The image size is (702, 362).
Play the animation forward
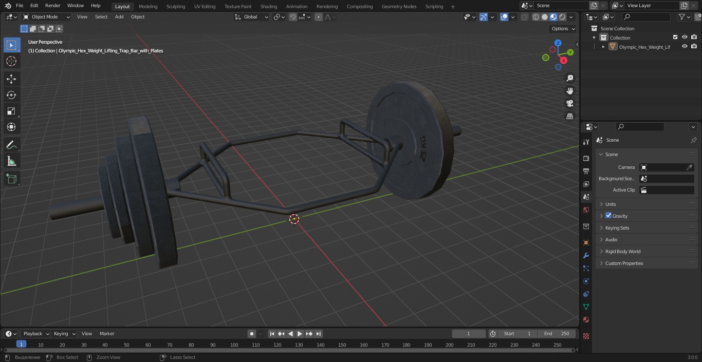(300, 334)
